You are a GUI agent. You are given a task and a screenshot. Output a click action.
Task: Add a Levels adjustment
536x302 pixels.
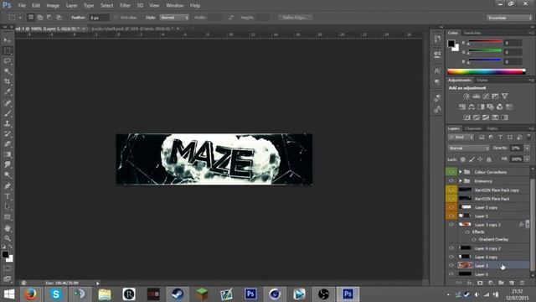476,96
